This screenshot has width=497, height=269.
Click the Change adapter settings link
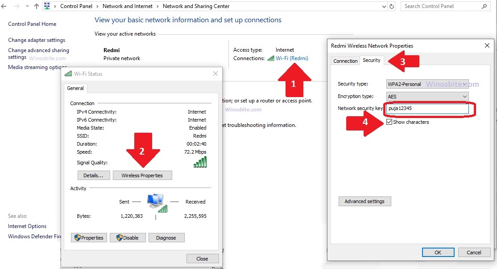coord(37,40)
